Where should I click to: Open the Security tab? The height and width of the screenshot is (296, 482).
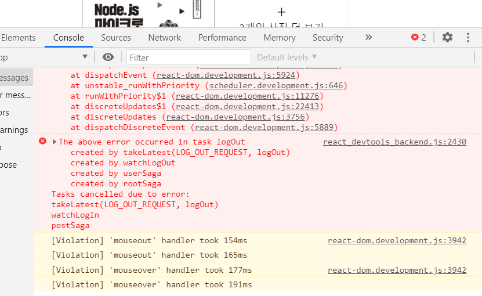[328, 37]
